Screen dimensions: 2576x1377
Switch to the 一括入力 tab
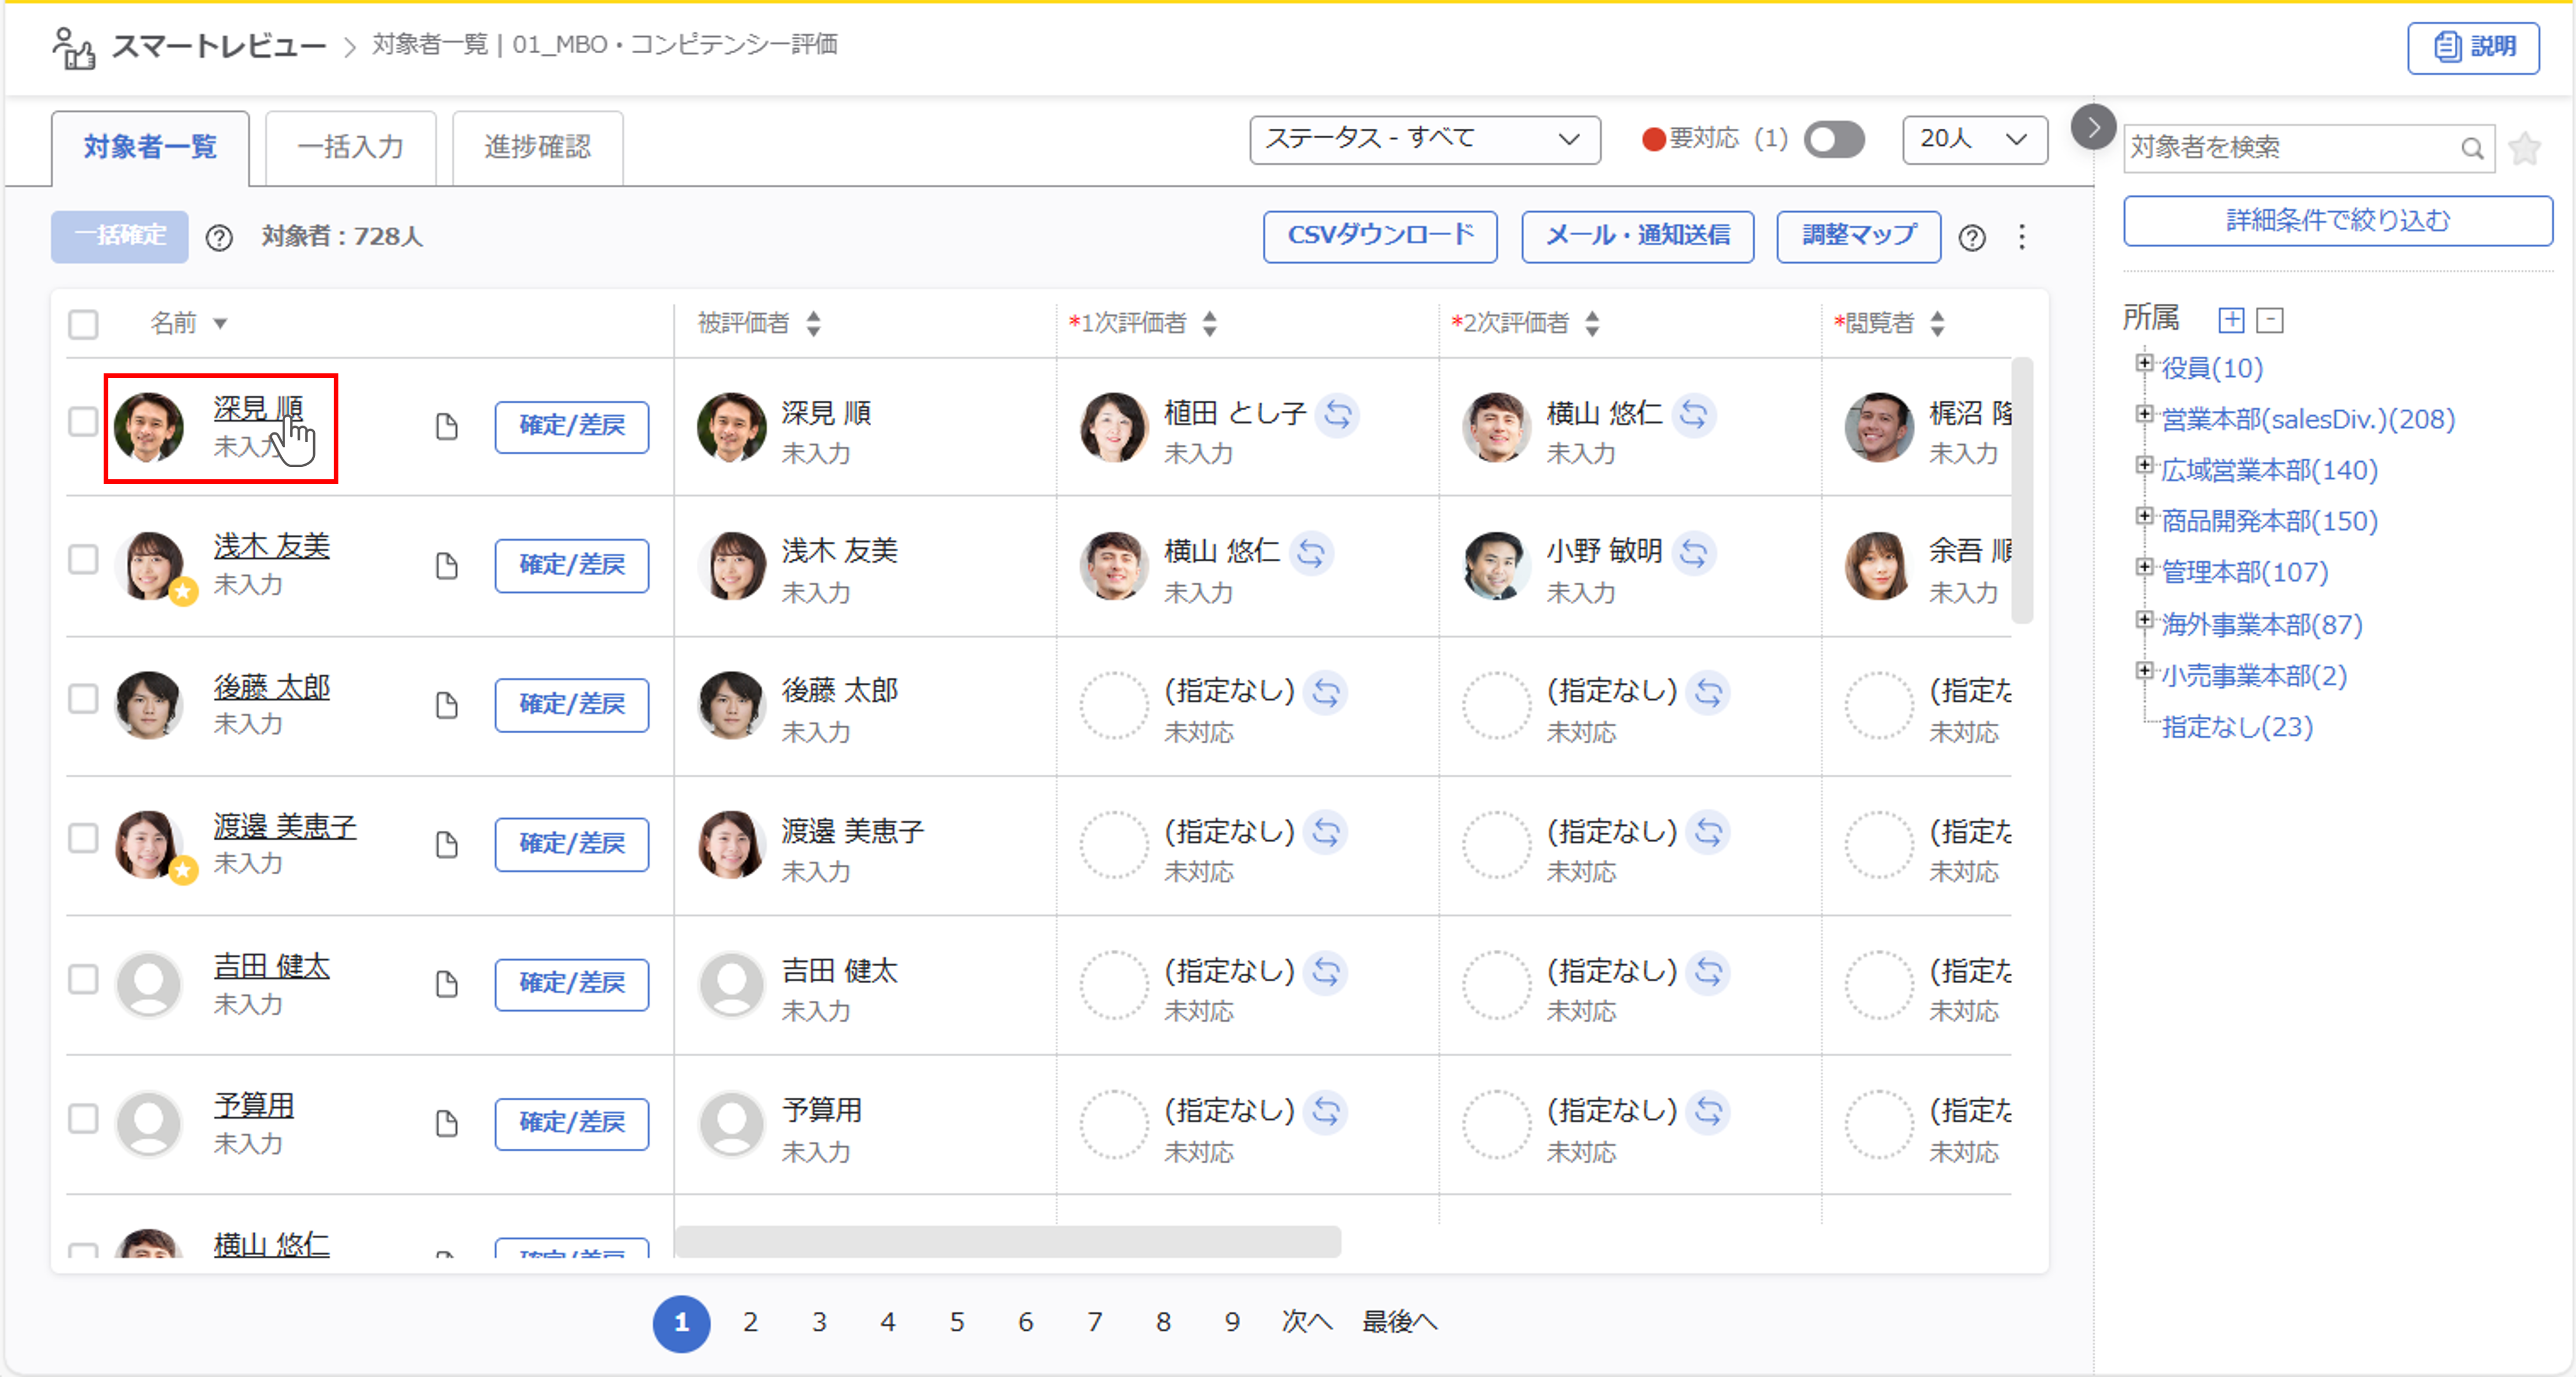tap(350, 147)
